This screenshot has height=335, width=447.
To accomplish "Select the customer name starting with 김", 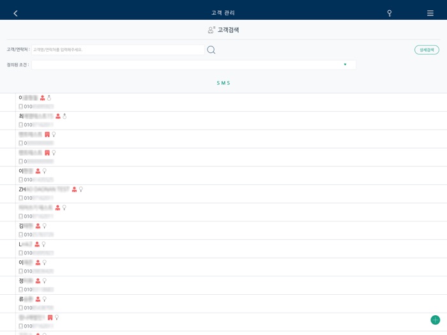I will [26, 226].
